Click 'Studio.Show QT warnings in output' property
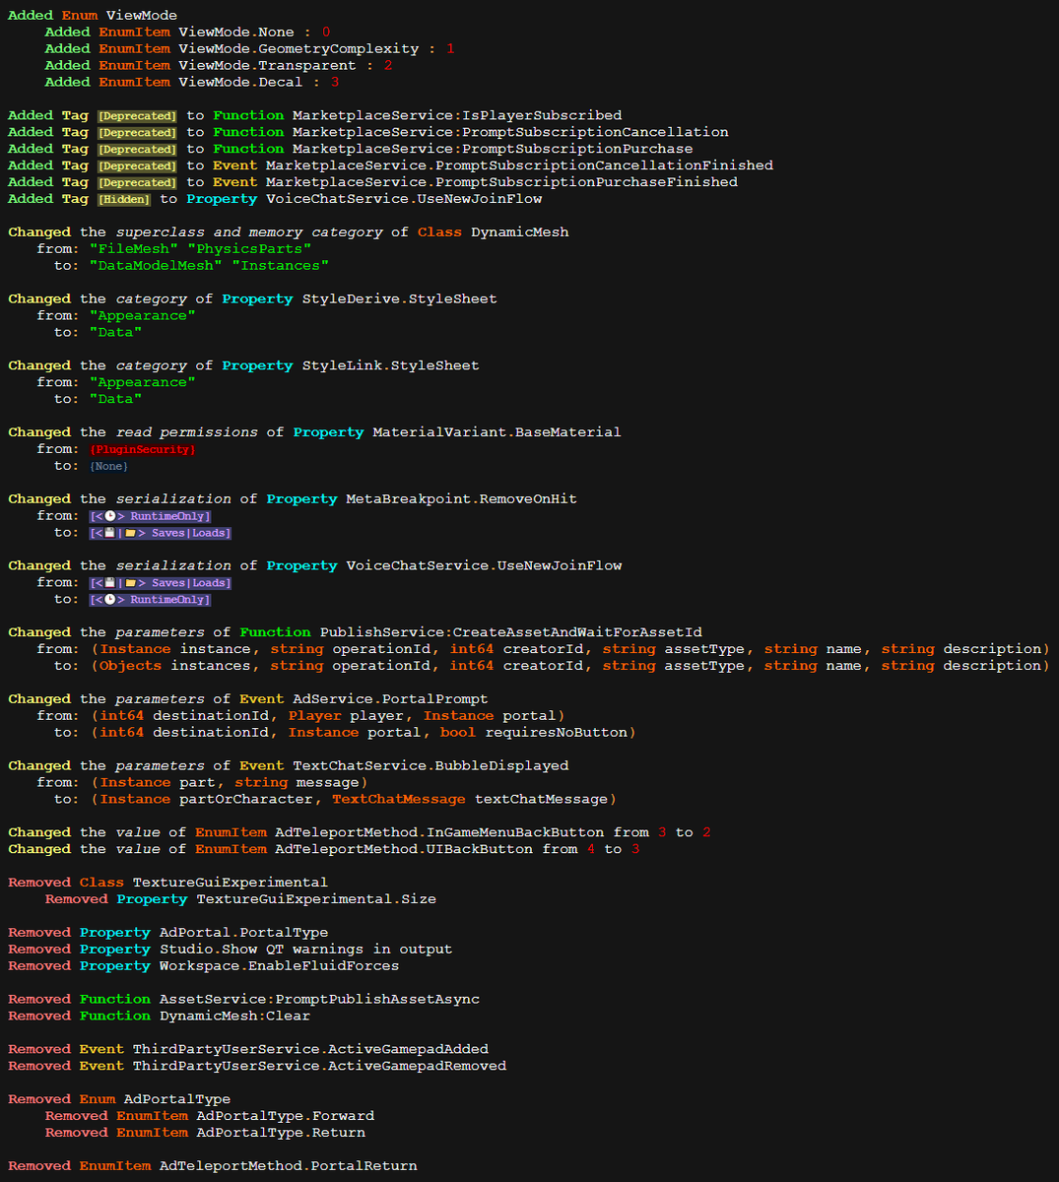 pos(306,950)
